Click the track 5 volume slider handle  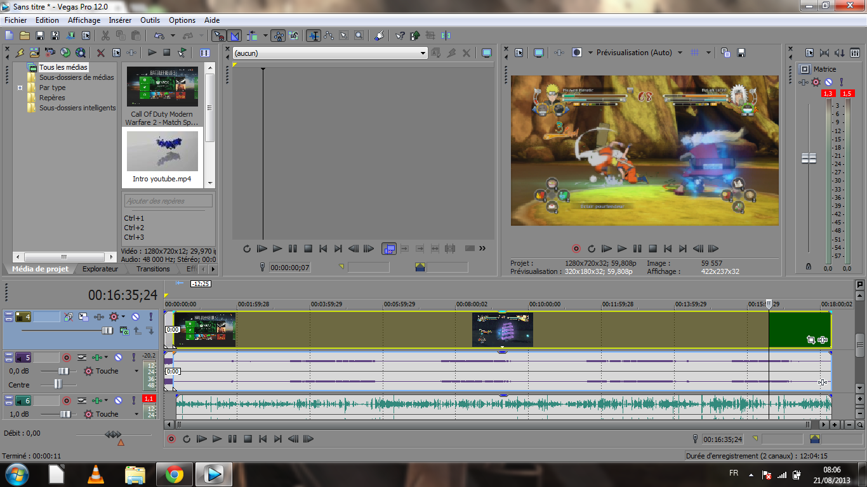(63, 371)
